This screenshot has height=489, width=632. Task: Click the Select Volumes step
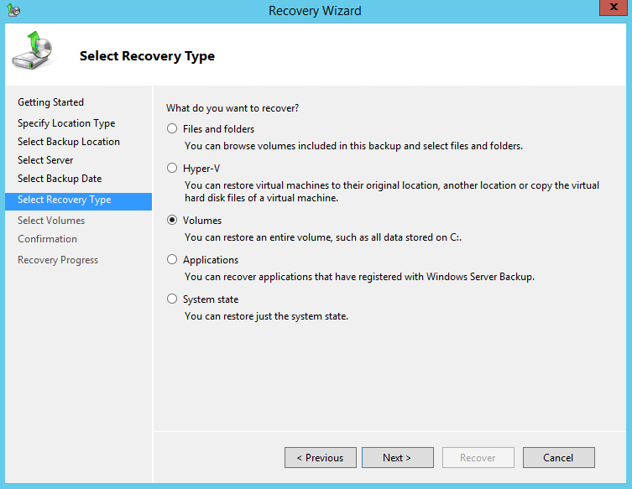click(51, 221)
